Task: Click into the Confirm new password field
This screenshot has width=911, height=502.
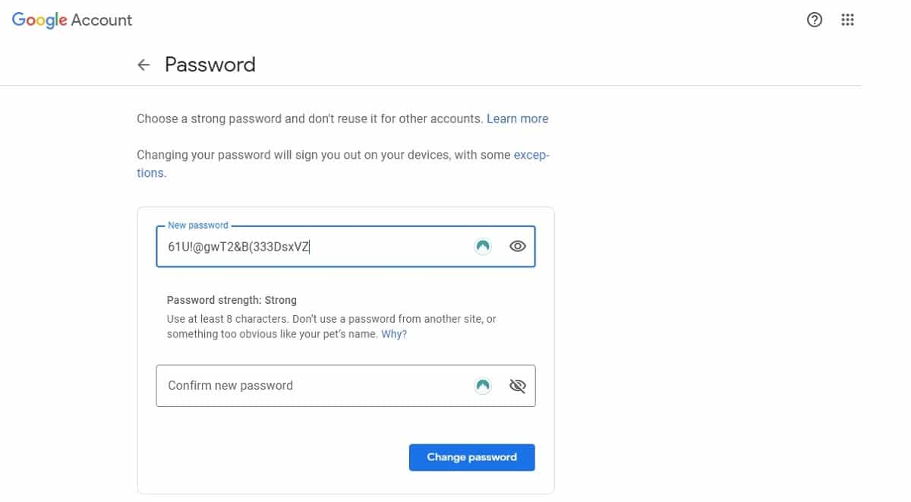Action: tap(311, 386)
